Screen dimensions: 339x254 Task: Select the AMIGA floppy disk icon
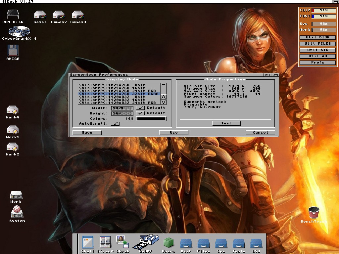point(13,50)
